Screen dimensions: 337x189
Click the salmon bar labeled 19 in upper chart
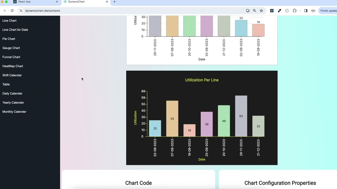[x=258, y=30]
